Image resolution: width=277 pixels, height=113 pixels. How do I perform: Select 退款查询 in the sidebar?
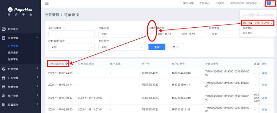[13, 53]
